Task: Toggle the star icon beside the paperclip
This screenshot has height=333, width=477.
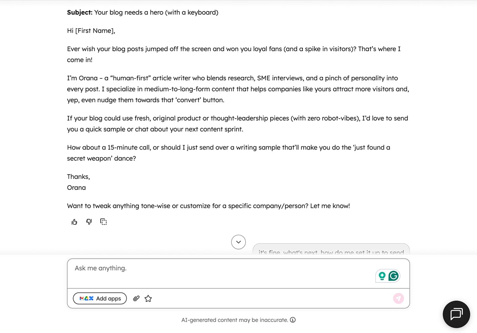Action: [x=148, y=298]
